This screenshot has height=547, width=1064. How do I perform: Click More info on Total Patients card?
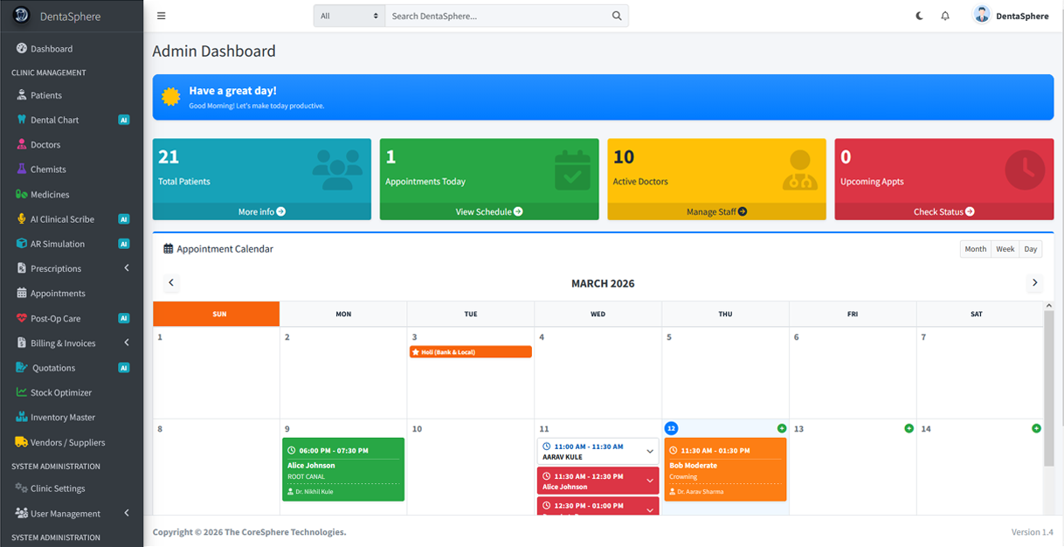tap(261, 211)
